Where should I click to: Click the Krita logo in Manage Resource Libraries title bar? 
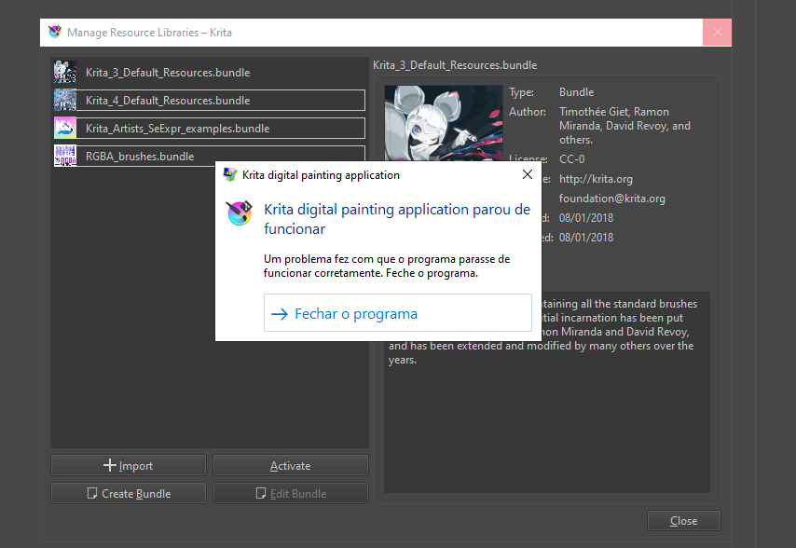pyautogui.click(x=55, y=32)
